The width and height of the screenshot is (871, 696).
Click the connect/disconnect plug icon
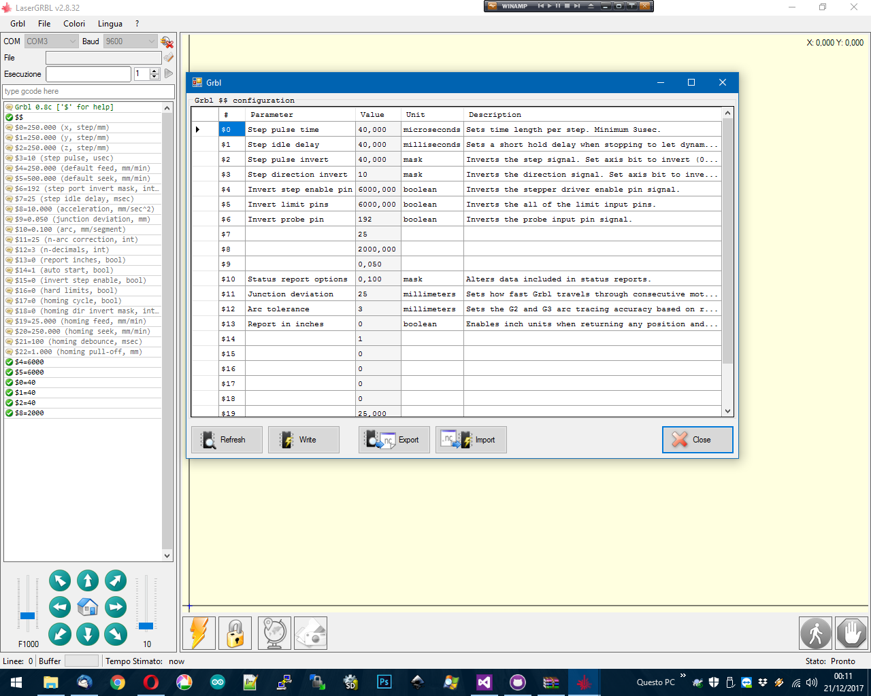pos(167,42)
